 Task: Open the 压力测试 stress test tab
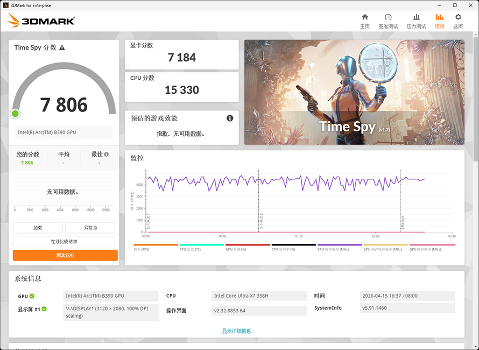tap(416, 22)
